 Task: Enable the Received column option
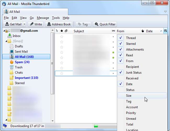(x=142, y=78)
